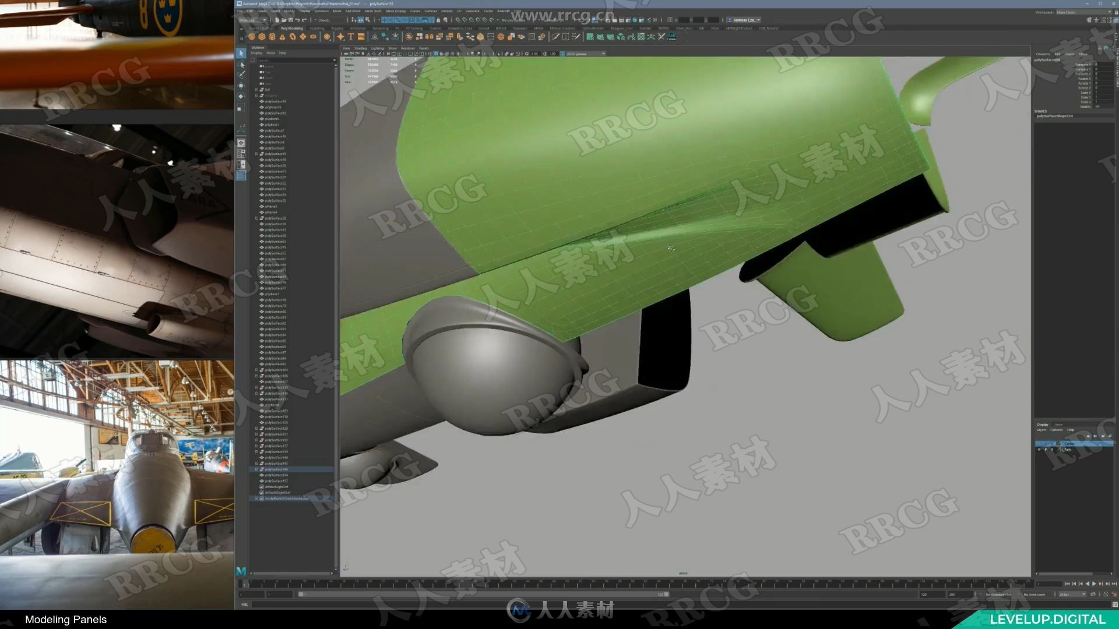Expand polySurface38 group in Outliner
Viewport: 1119px width, 629px height.
coord(256,218)
